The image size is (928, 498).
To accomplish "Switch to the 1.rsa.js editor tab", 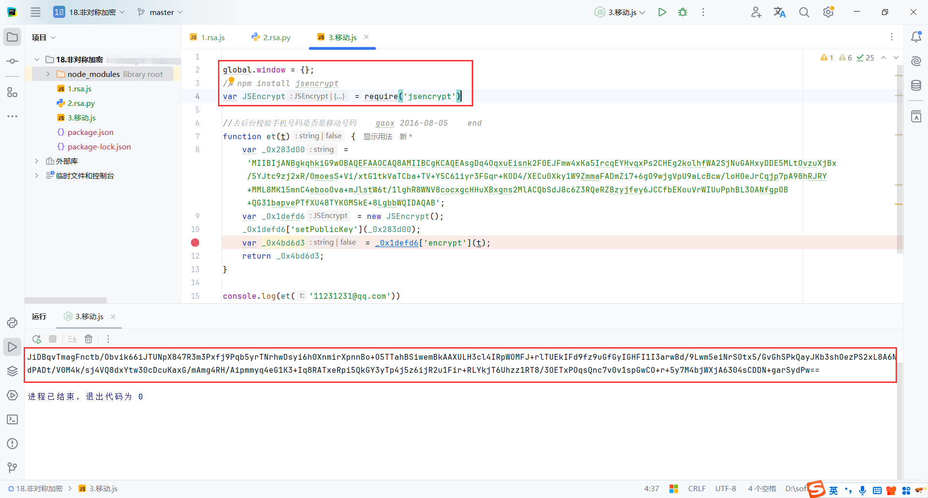I will pyautogui.click(x=208, y=37).
